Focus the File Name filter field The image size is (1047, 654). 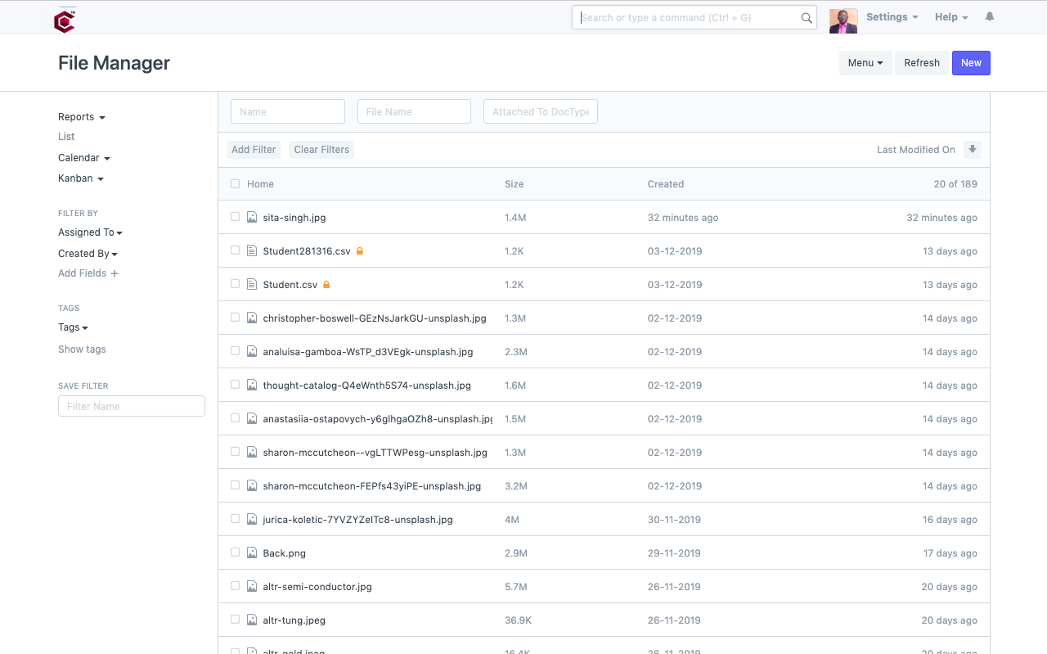point(414,112)
